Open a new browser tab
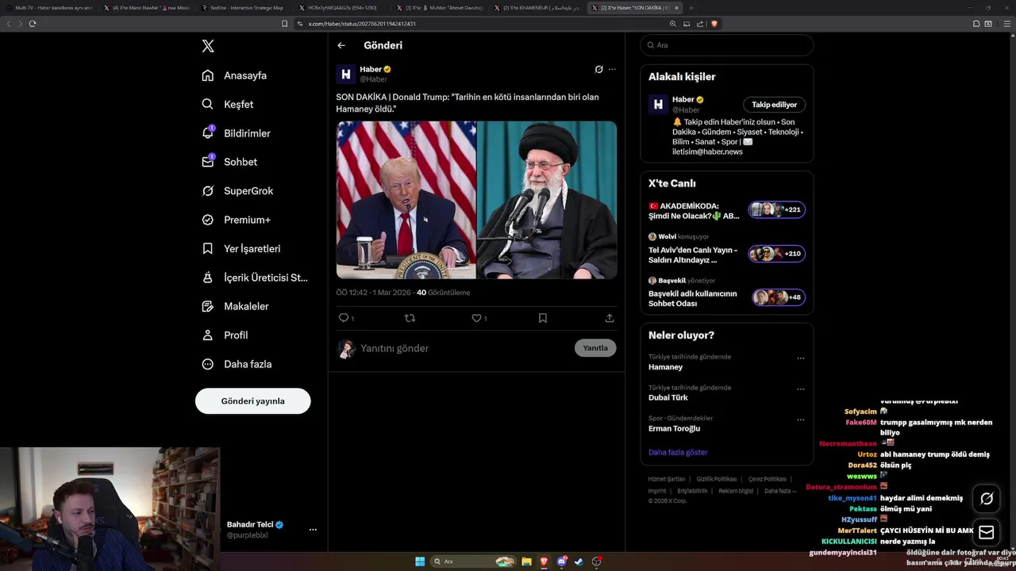This screenshot has height=571, width=1016. point(691,8)
